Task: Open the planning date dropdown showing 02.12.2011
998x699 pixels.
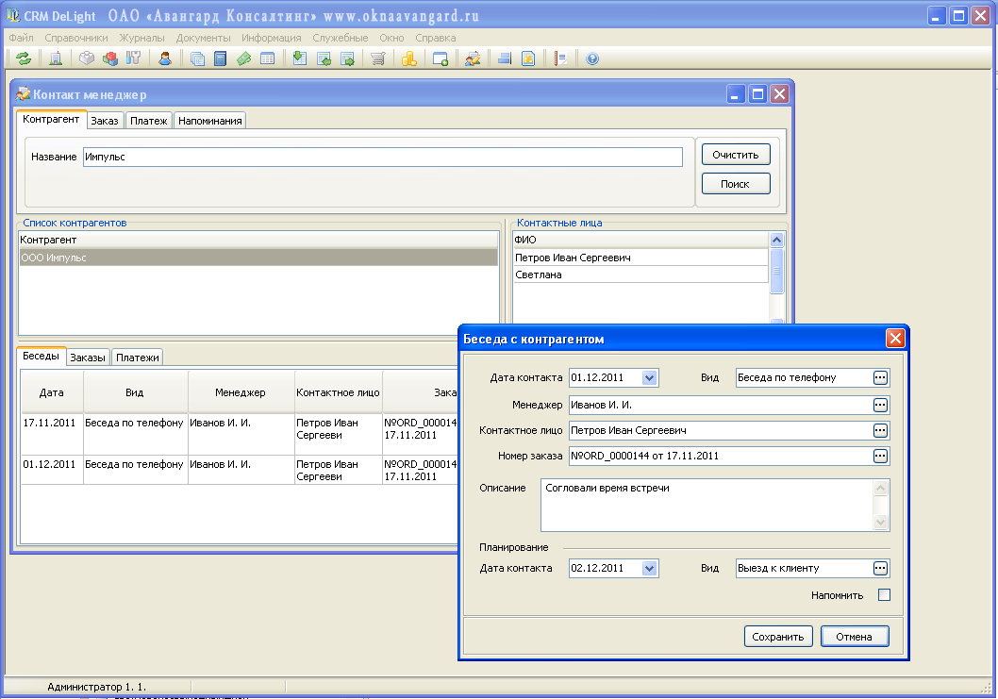Action: point(649,568)
